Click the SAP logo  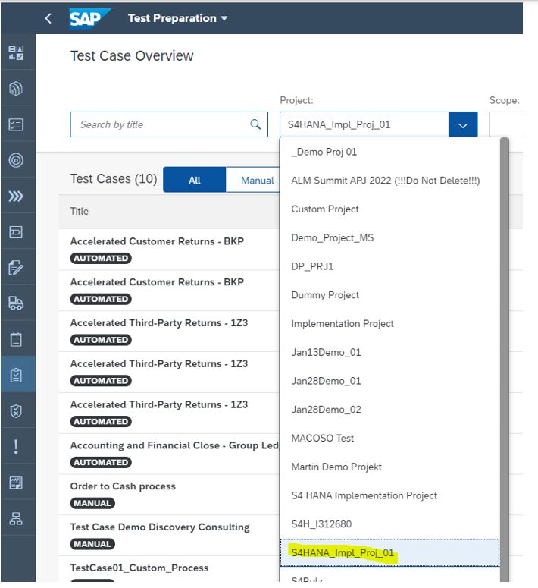click(89, 18)
